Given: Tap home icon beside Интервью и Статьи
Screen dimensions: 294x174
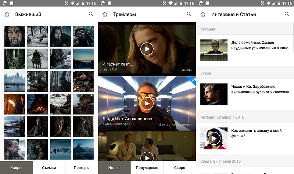Looking at the screenshot, I should [x=203, y=14].
